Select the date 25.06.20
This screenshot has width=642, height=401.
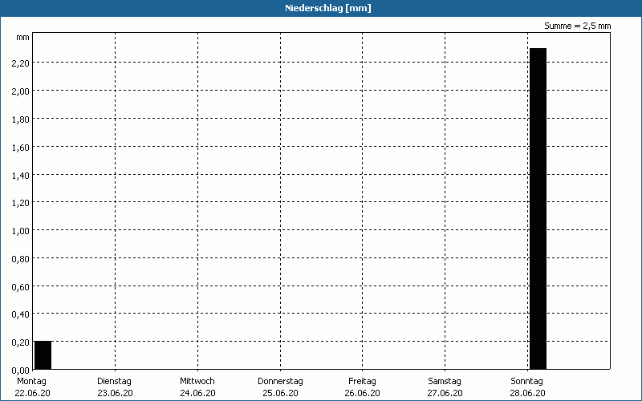(x=280, y=393)
